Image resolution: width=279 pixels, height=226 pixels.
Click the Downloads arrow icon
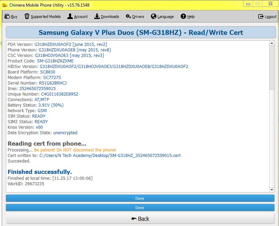pos(97,16)
